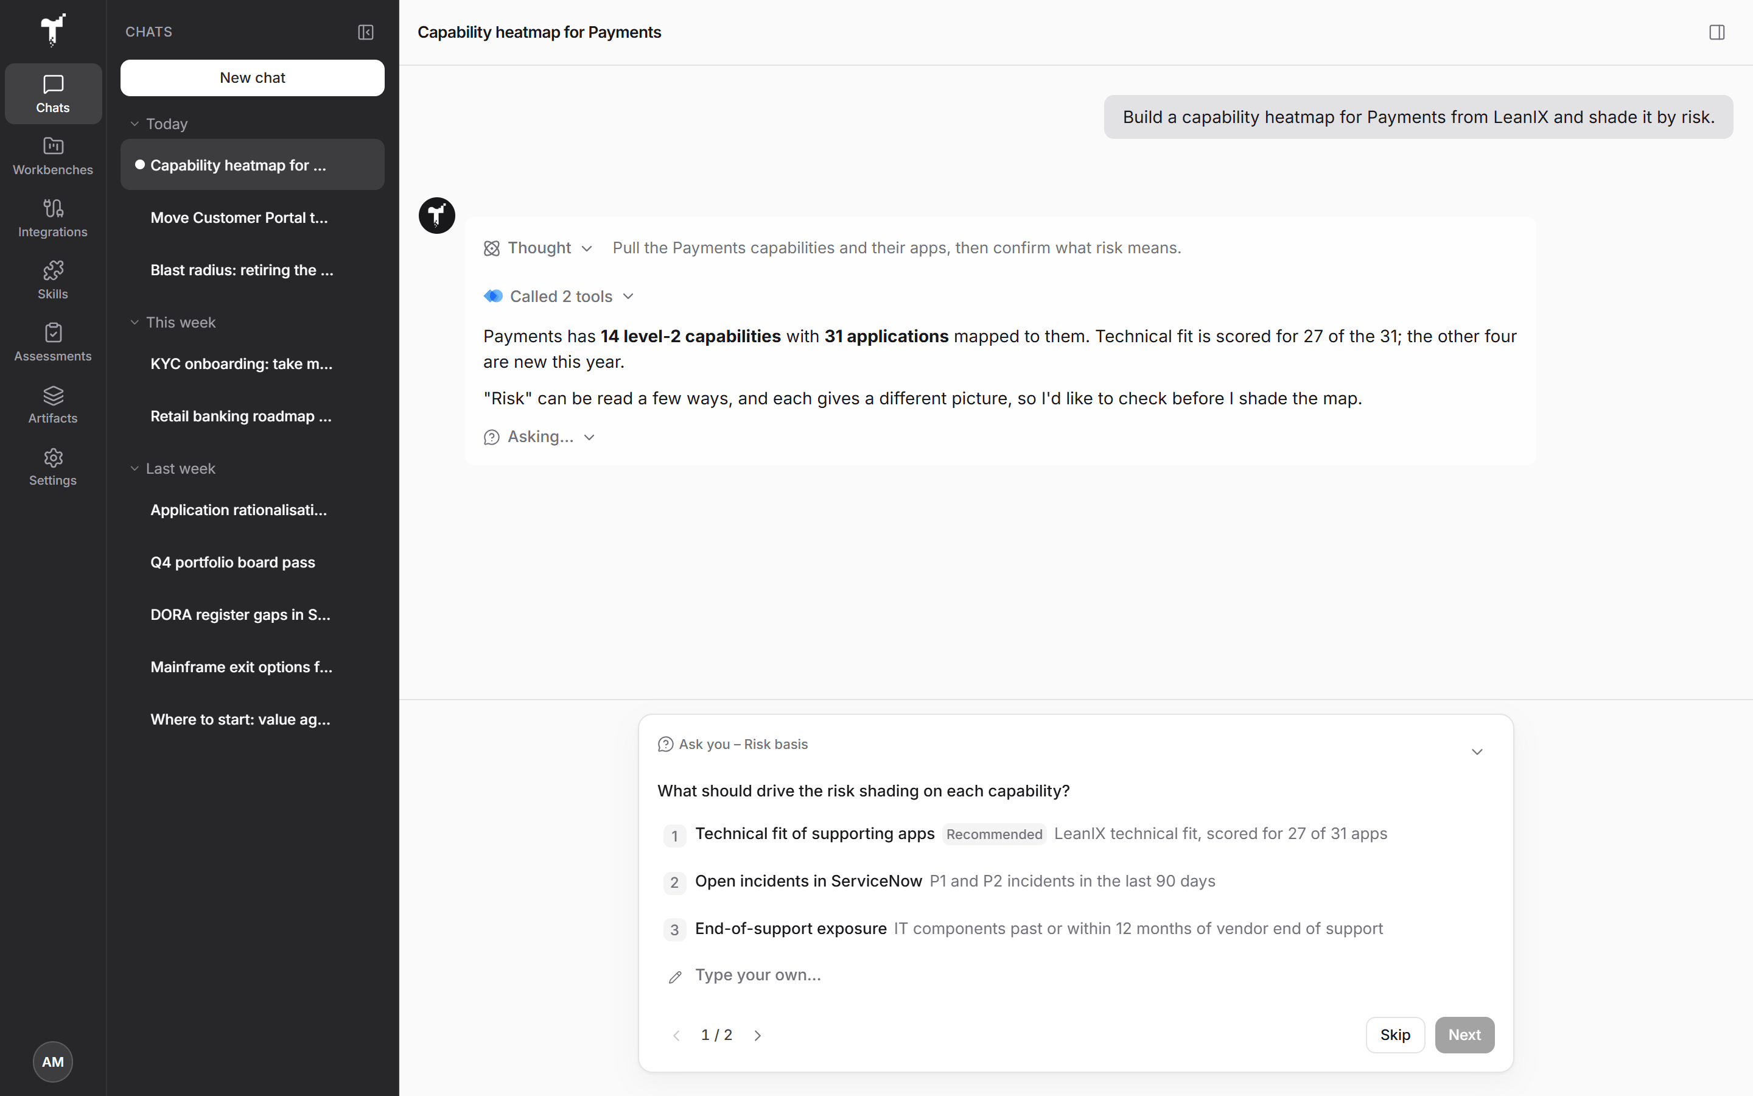Open the KYC onboarding chat
The image size is (1753, 1096).
pos(252,364)
